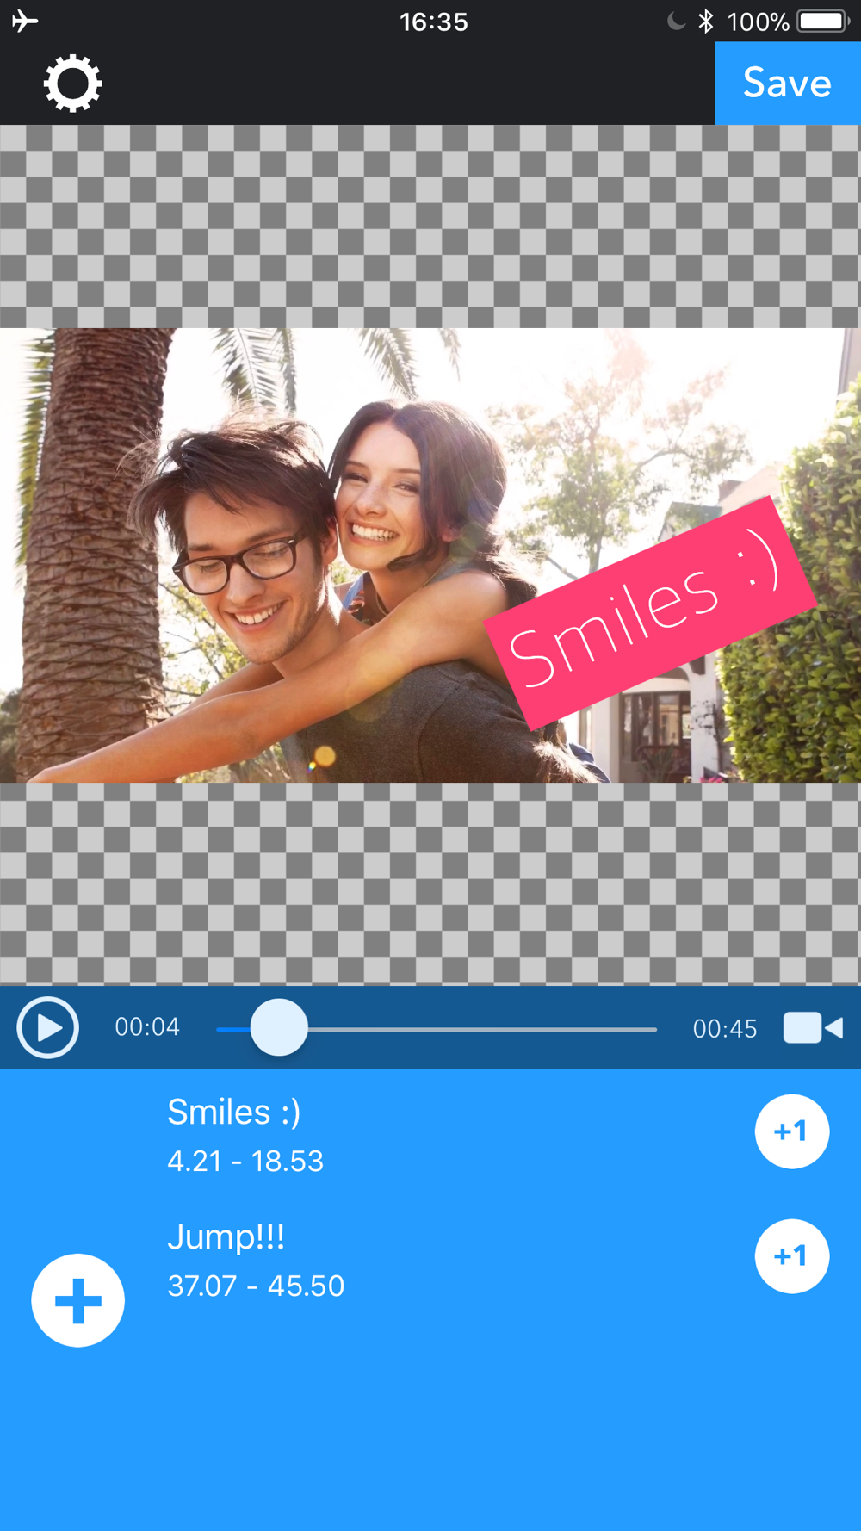Tap the video preview of the couple

coord(430,555)
